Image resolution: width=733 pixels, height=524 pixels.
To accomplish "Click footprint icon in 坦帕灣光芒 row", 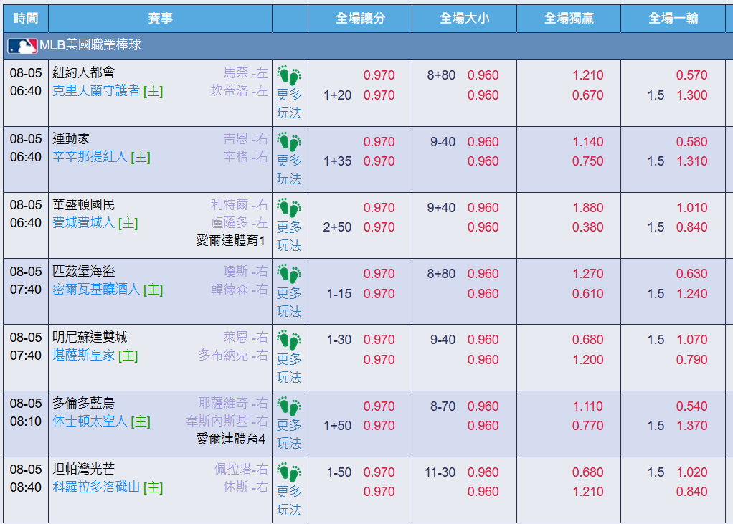I will 289,472.
